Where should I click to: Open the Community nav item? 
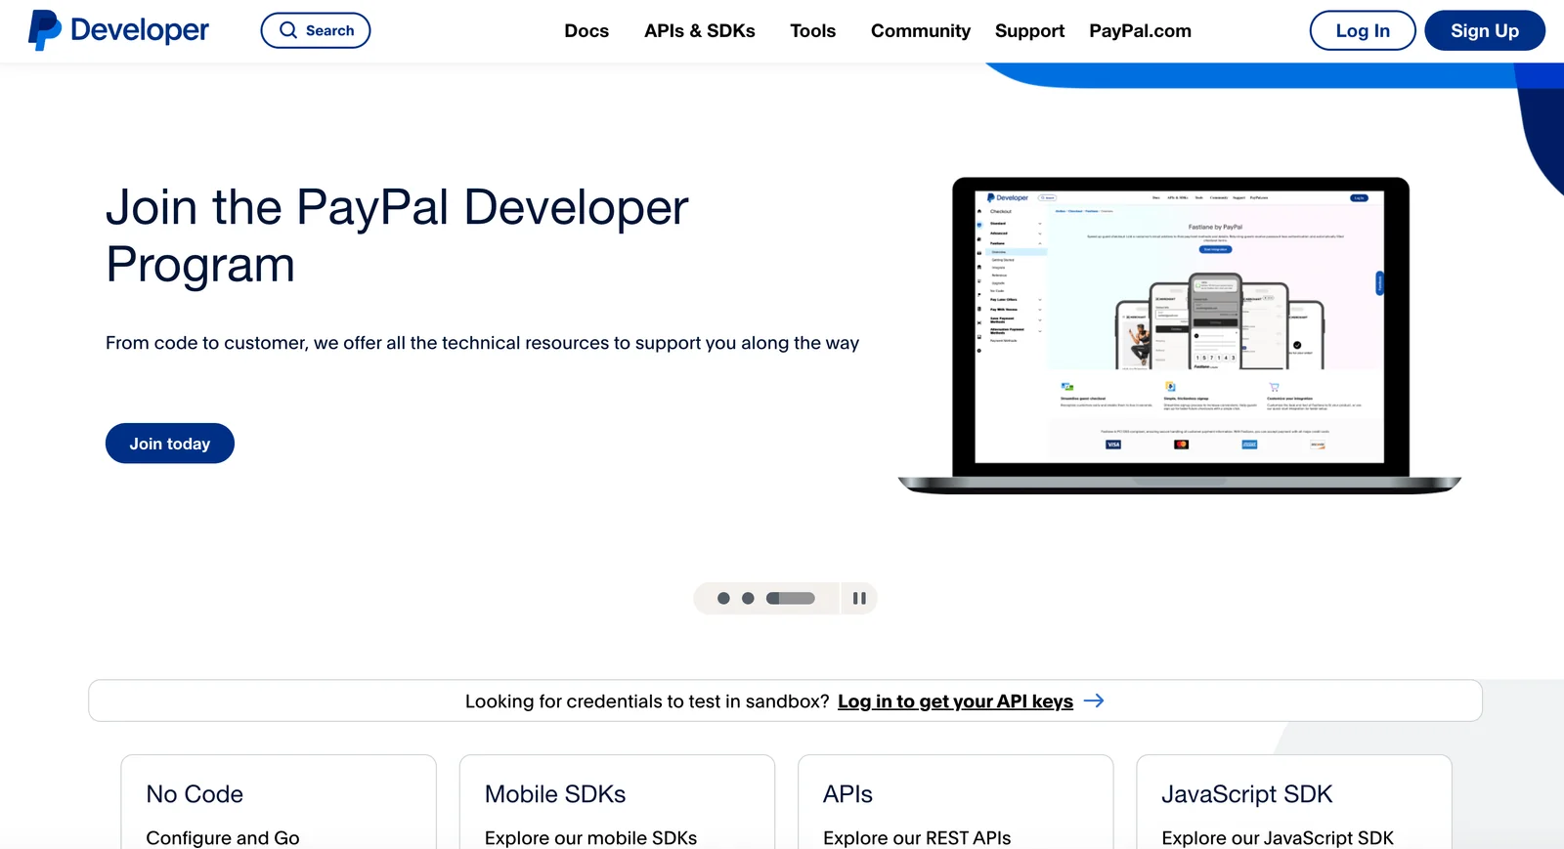coord(920,31)
